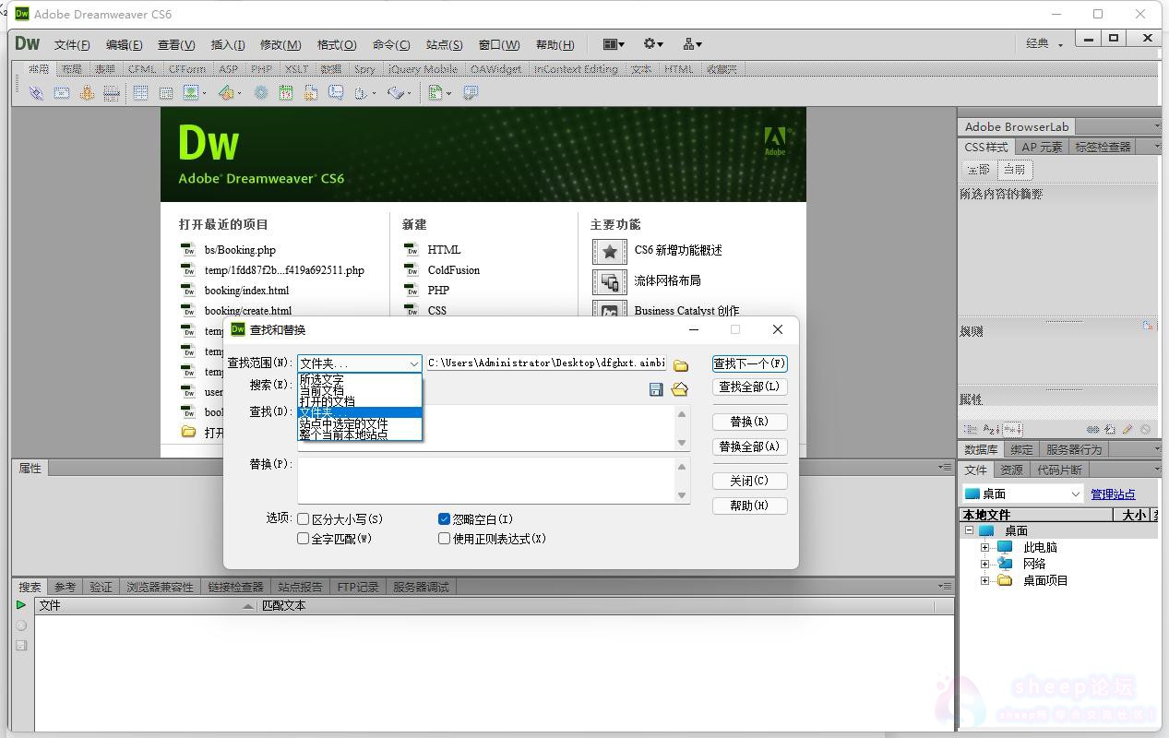Screen dimensions: 1169x738
Task: Open the 站点(S) menu
Action: coord(444,44)
